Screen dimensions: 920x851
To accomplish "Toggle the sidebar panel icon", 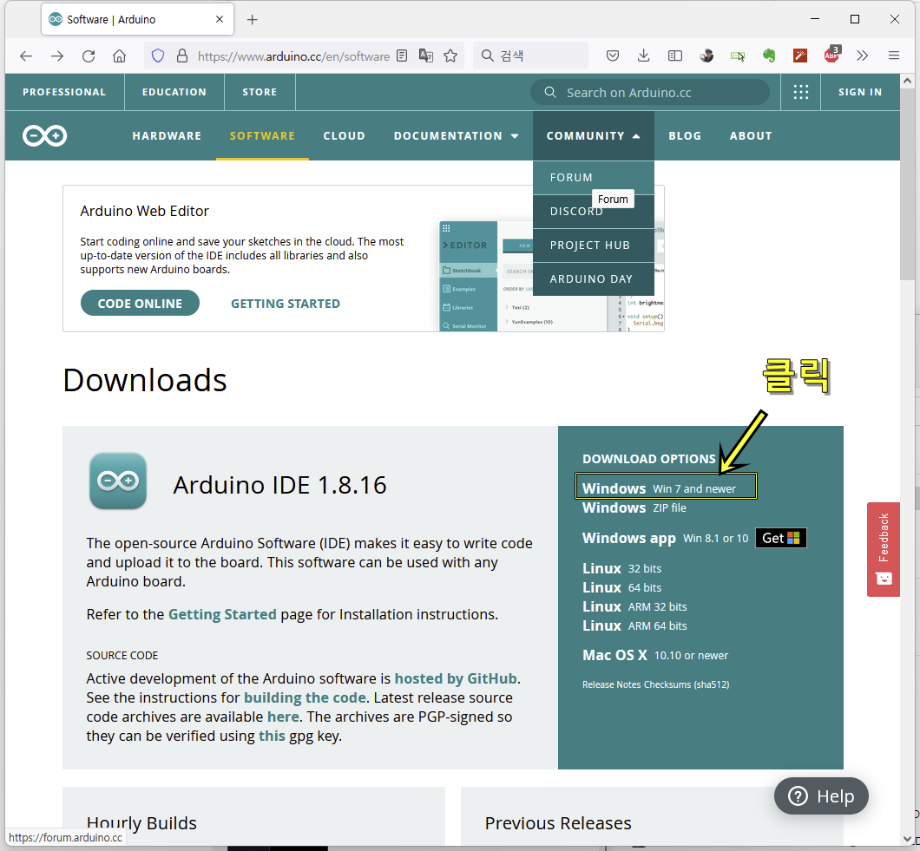I will 675,56.
